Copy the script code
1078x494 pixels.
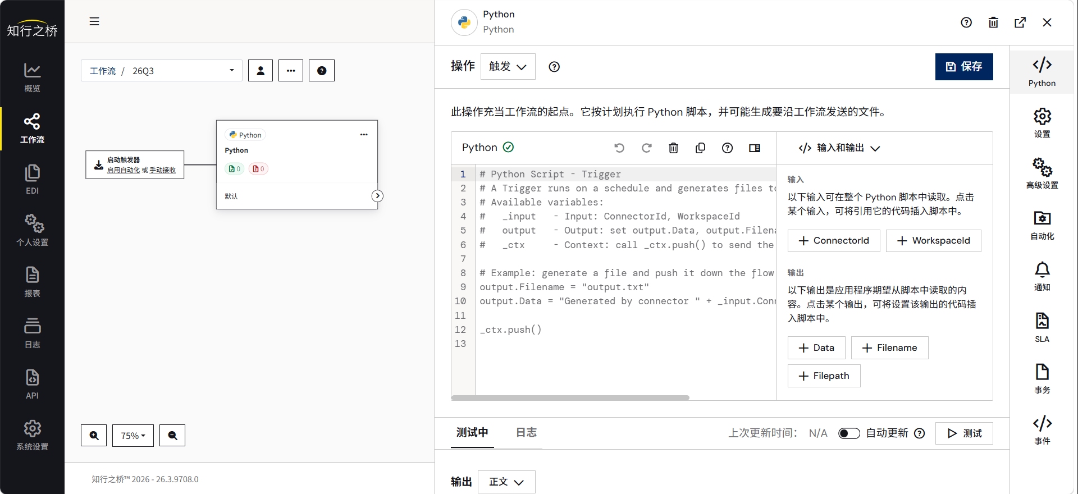(x=700, y=148)
